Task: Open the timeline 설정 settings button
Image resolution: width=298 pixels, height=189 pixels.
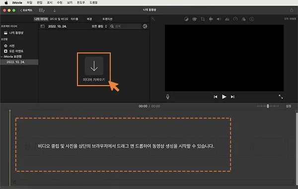Action: (289, 106)
